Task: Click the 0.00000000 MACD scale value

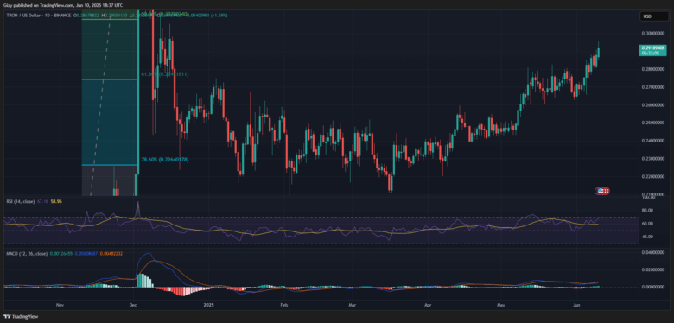Action: 653,287
